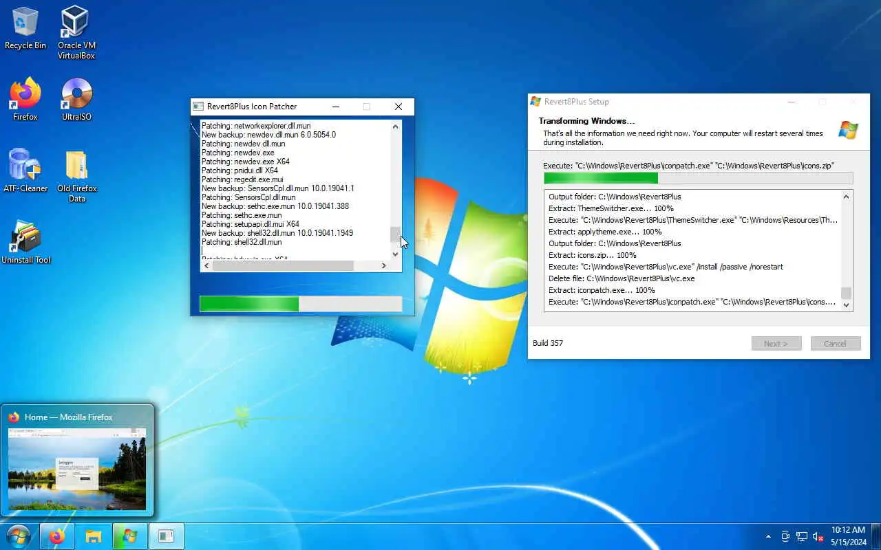Click the Icon Patcher green progress bar
This screenshot has height=550, width=881.
[x=301, y=304]
